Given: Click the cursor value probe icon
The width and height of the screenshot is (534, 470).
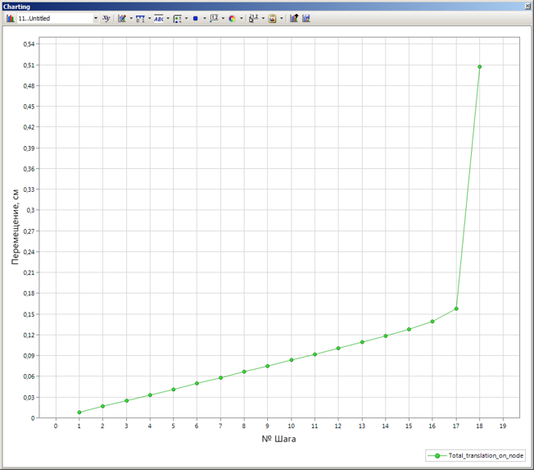Looking at the screenshot, I should point(254,18).
